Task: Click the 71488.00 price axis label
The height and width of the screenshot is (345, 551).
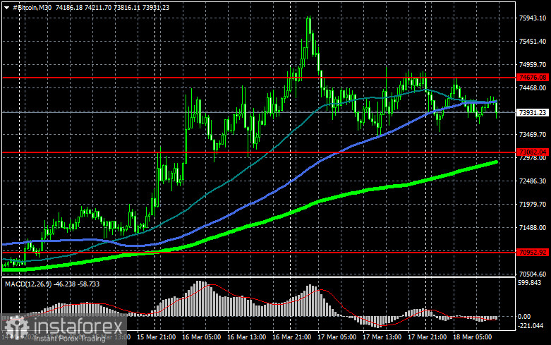Action: (533, 228)
